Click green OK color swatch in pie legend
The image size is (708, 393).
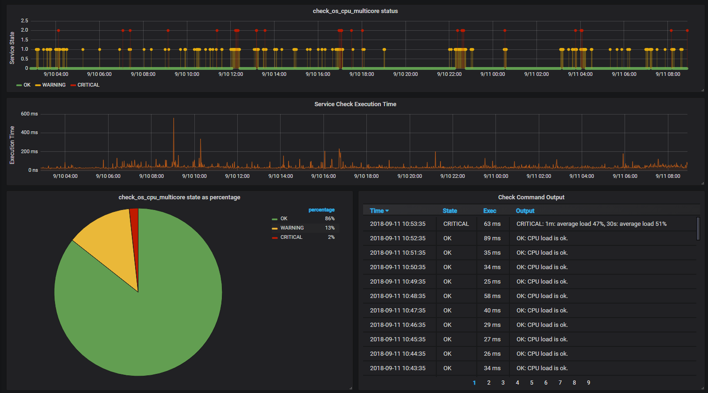[275, 219]
